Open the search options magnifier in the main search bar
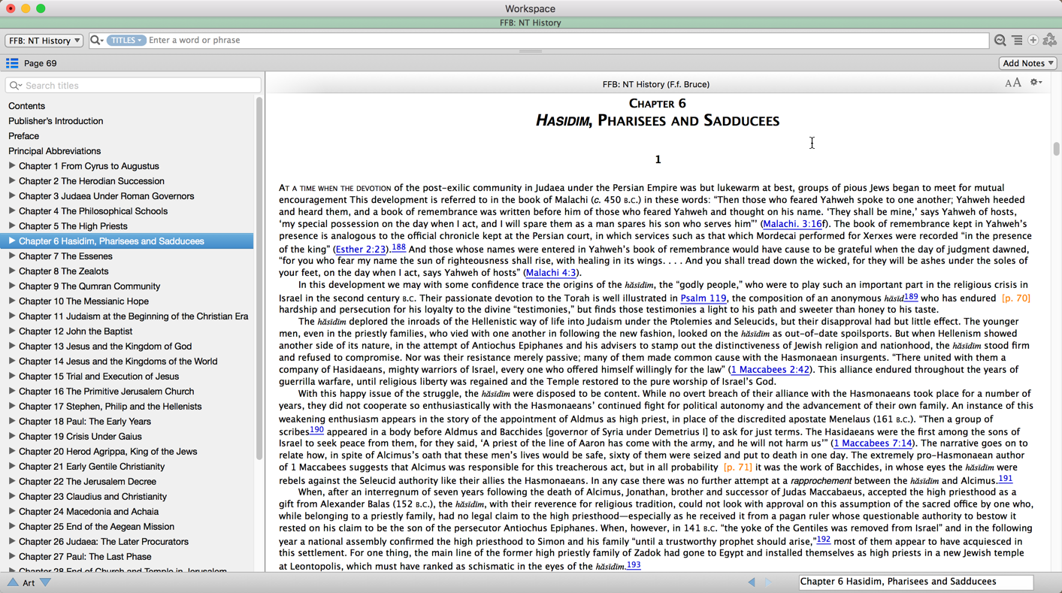 [x=96, y=41]
